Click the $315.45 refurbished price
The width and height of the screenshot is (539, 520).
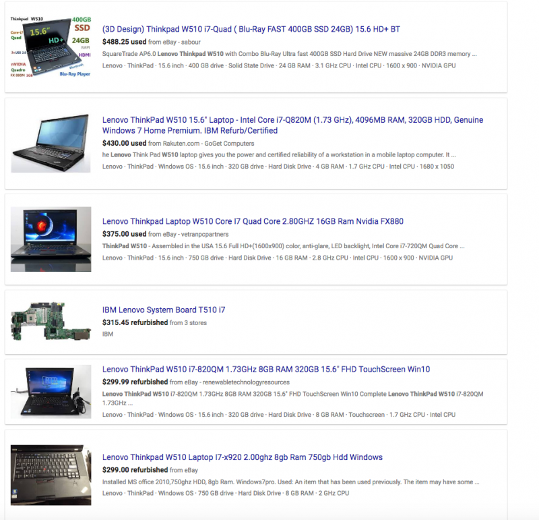(x=135, y=322)
